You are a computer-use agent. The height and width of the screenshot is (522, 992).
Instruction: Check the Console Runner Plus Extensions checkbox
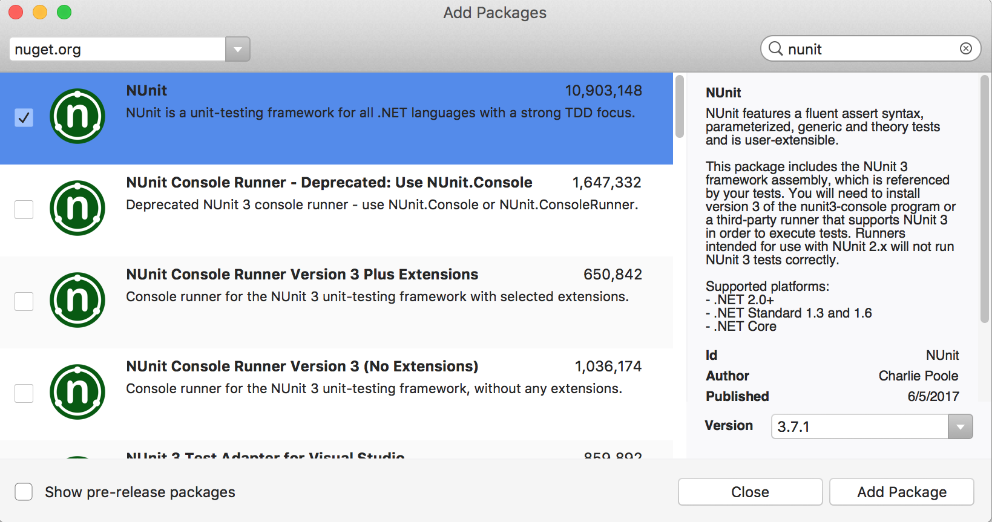click(24, 301)
